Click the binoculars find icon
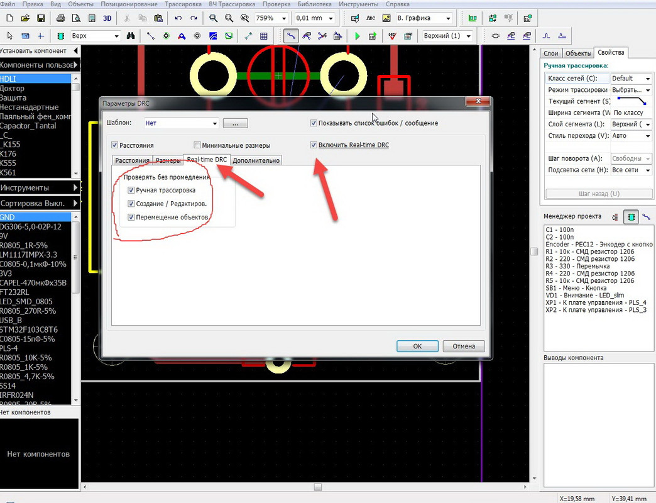This screenshot has width=656, height=503. tap(131, 36)
